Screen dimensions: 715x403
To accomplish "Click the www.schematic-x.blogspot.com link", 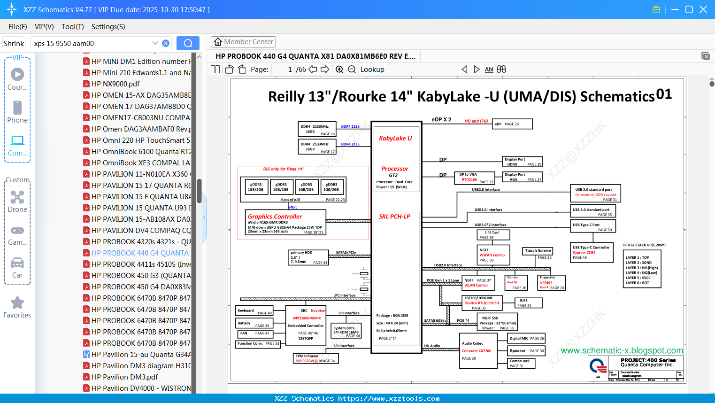I will 622,350.
